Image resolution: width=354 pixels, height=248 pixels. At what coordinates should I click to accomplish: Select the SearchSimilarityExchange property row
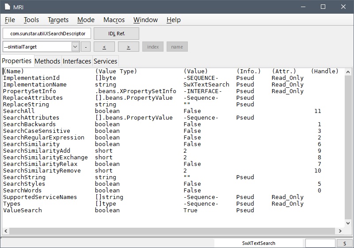pyautogui.click(x=173, y=158)
